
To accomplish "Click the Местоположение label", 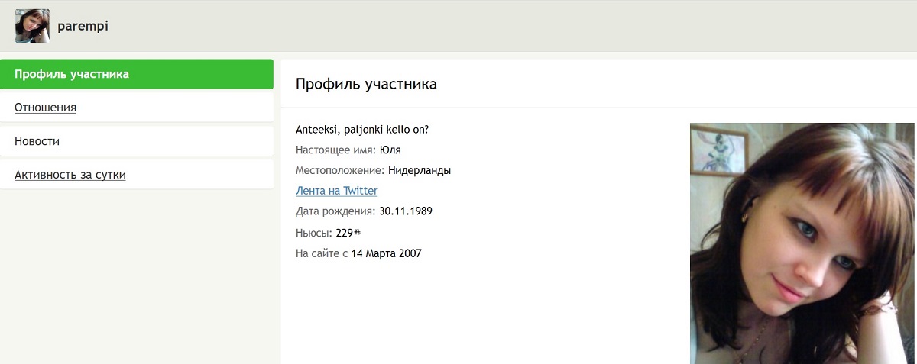I will (x=340, y=170).
